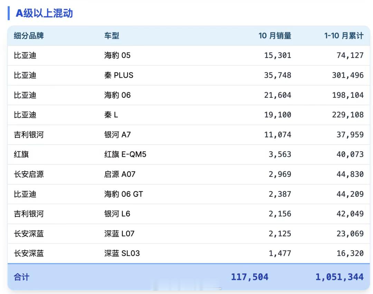Select the value 198,104
The width and height of the screenshot is (373, 294).
click(348, 95)
